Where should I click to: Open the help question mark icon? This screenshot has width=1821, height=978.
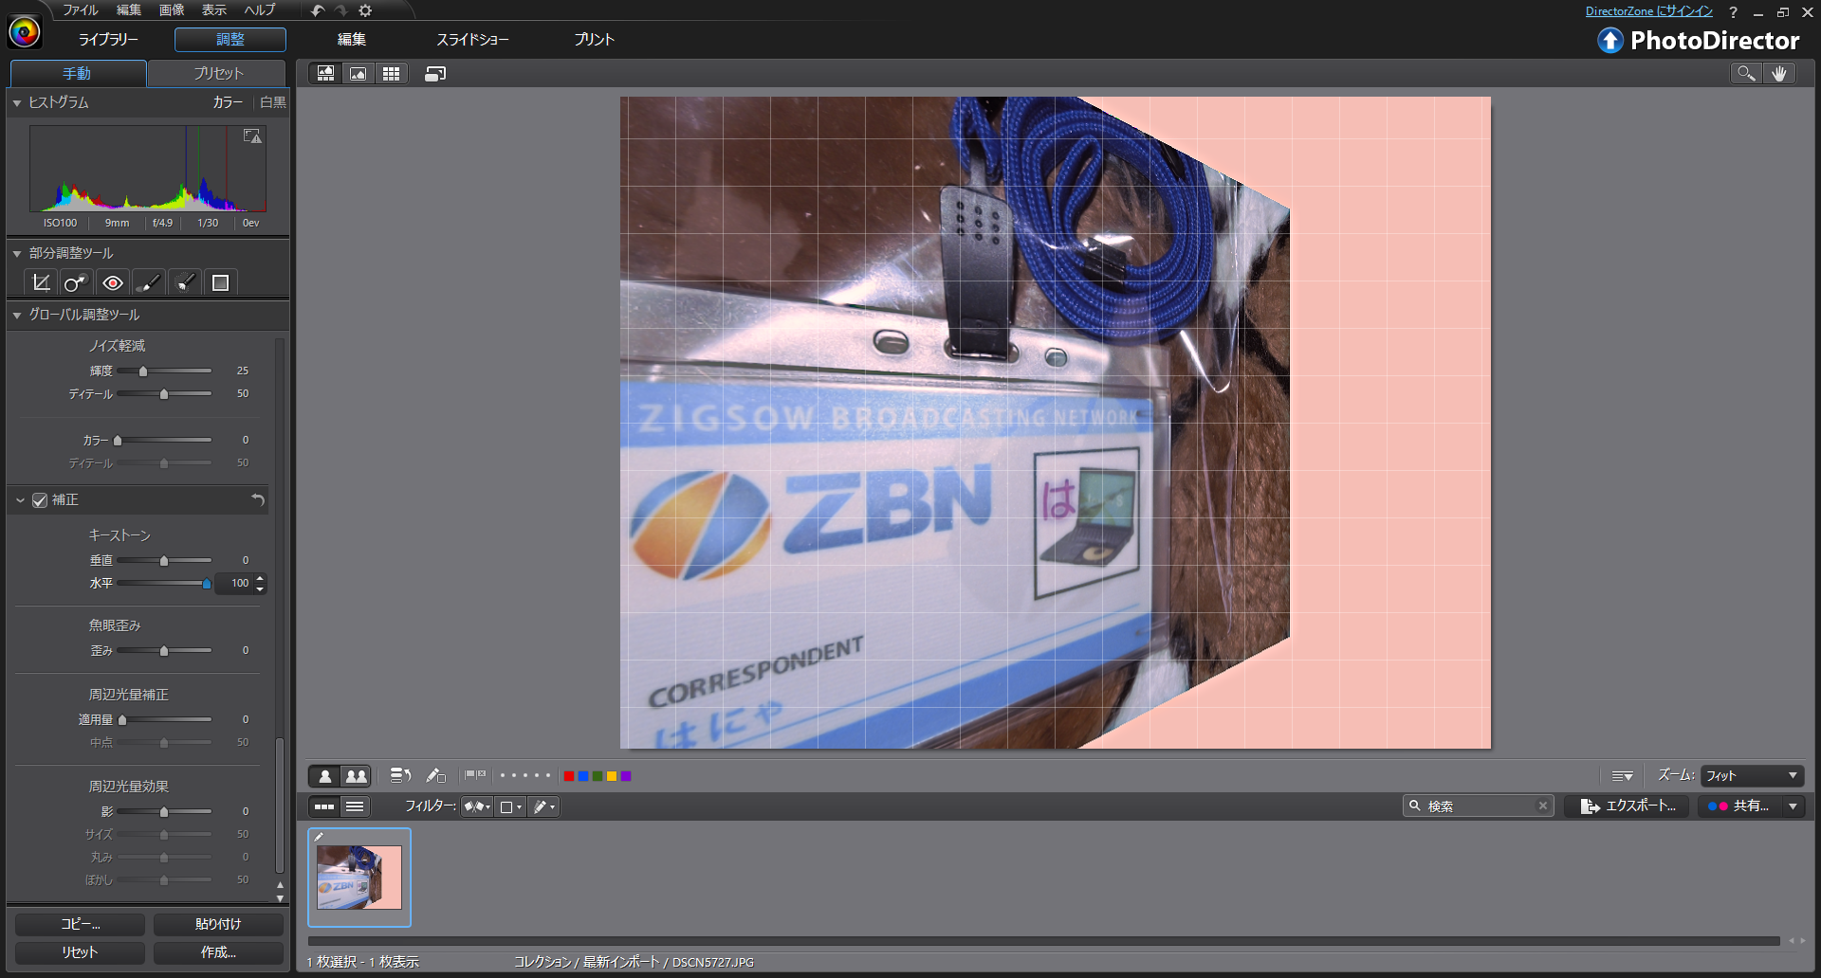click(1733, 12)
